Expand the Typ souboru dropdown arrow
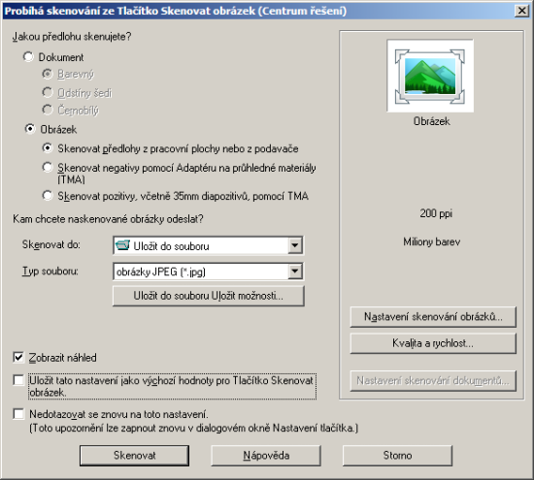This screenshot has height=480, width=534. click(295, 272)
